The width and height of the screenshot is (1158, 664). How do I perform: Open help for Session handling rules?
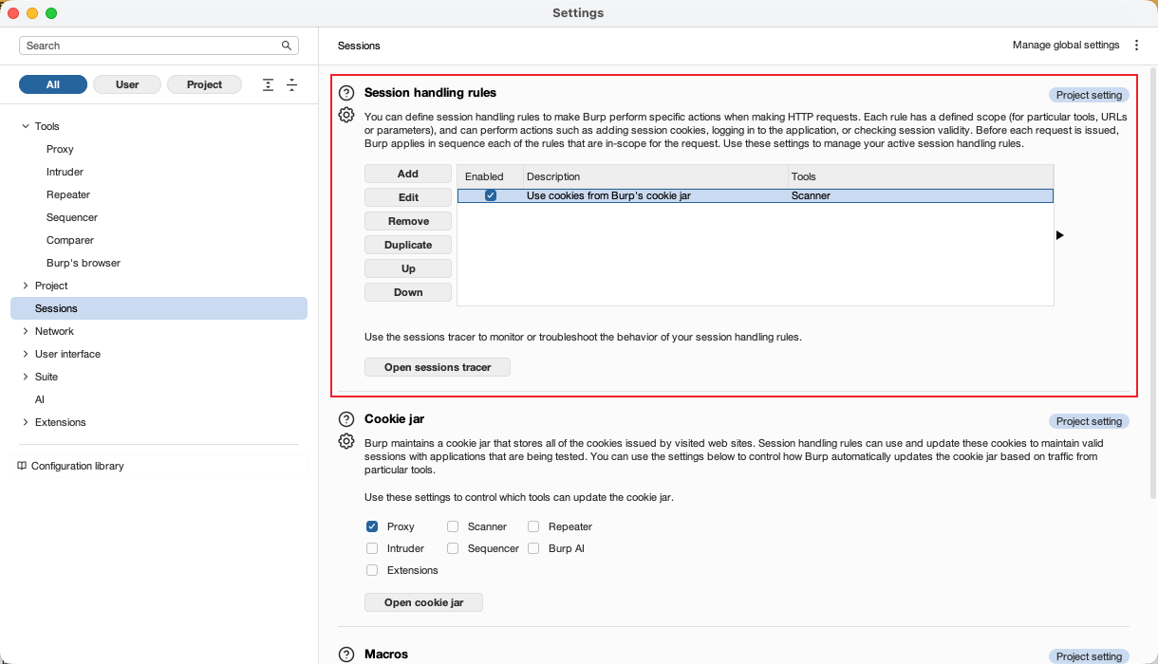(x=346, y=93)
